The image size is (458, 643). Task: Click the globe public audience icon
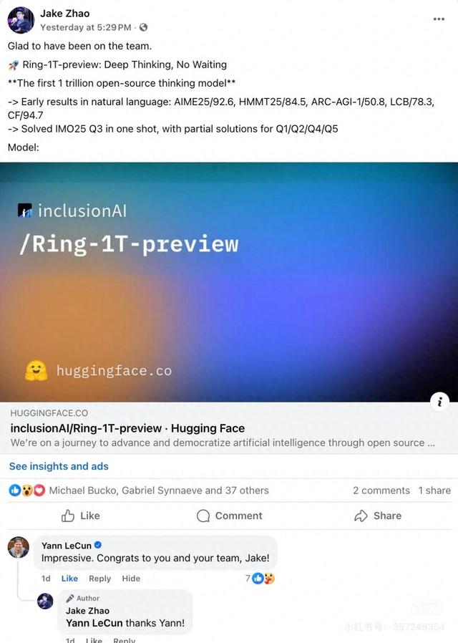(x=143, y=27)
